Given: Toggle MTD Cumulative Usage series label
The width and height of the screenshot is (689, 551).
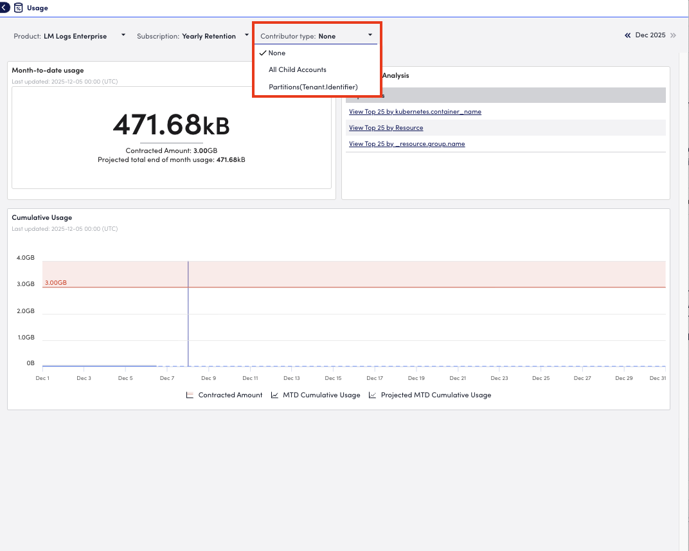Looking at the screenshot, I should 321,395.
